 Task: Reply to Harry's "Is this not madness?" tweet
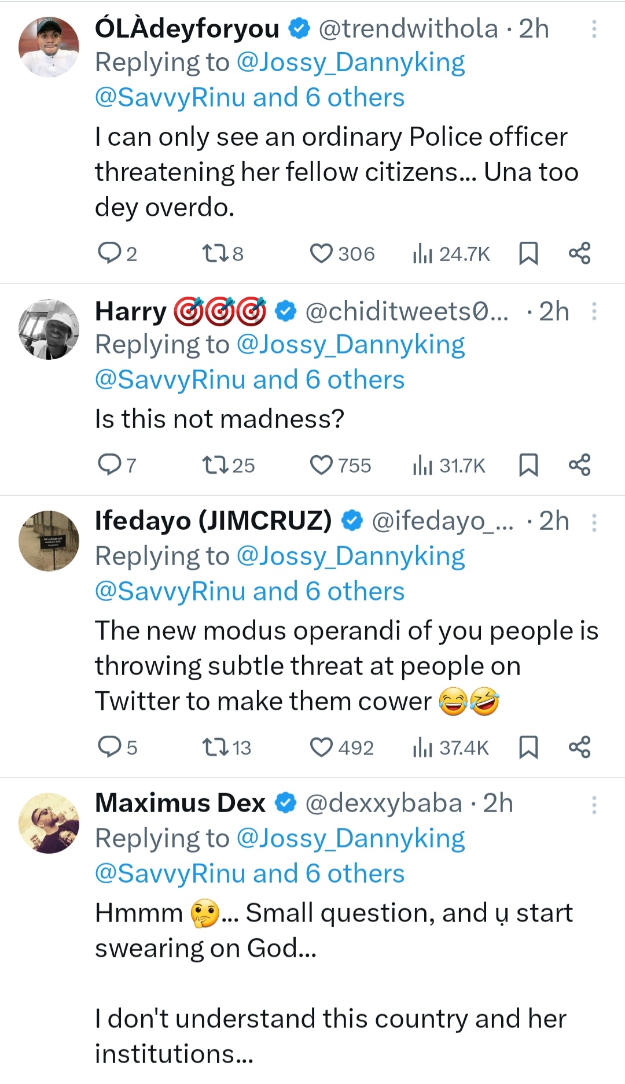point(109,465)
